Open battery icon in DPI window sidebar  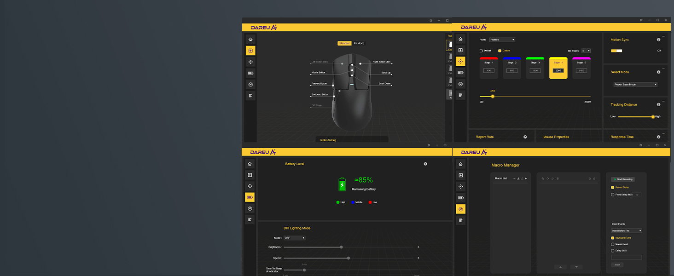460,72
